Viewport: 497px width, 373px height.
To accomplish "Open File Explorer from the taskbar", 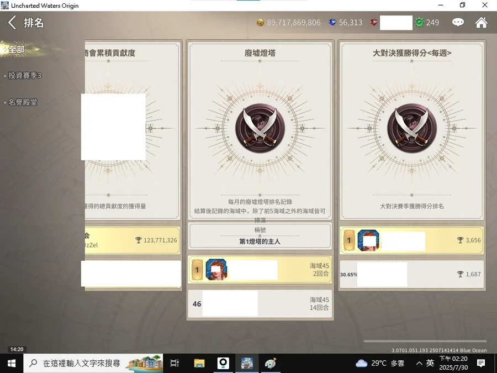I will [199, 364].
